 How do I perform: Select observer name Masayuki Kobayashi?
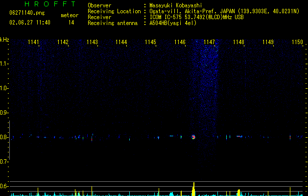point(176,5)
